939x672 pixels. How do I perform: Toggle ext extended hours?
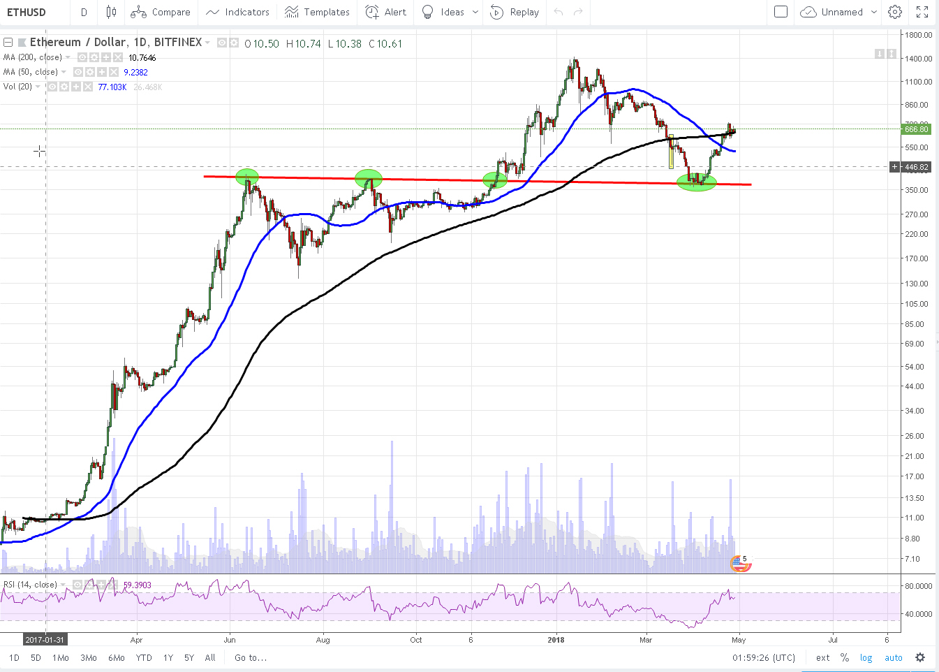click(823, 657)
